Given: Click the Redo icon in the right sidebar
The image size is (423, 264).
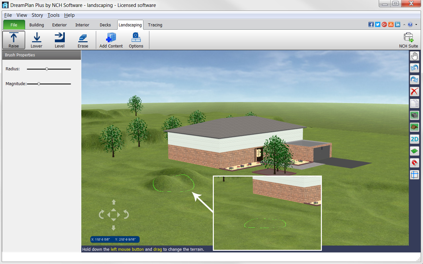Looking at the screenshot, I should [x=414, y=80].
